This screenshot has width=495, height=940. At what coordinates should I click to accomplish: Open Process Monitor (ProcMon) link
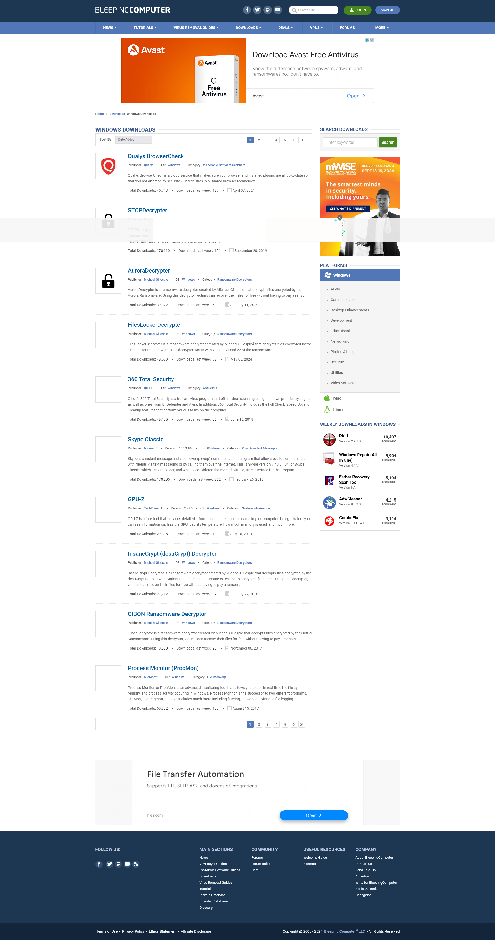[163, 668]
